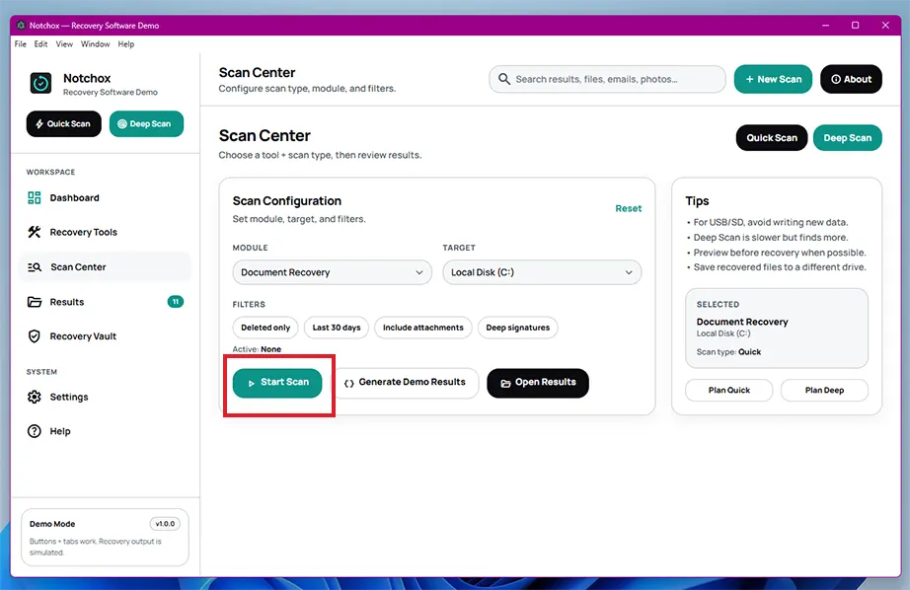This screenshot has height=590, width=910.
Task: Open the Results section in sidebar
Action: 105,302
